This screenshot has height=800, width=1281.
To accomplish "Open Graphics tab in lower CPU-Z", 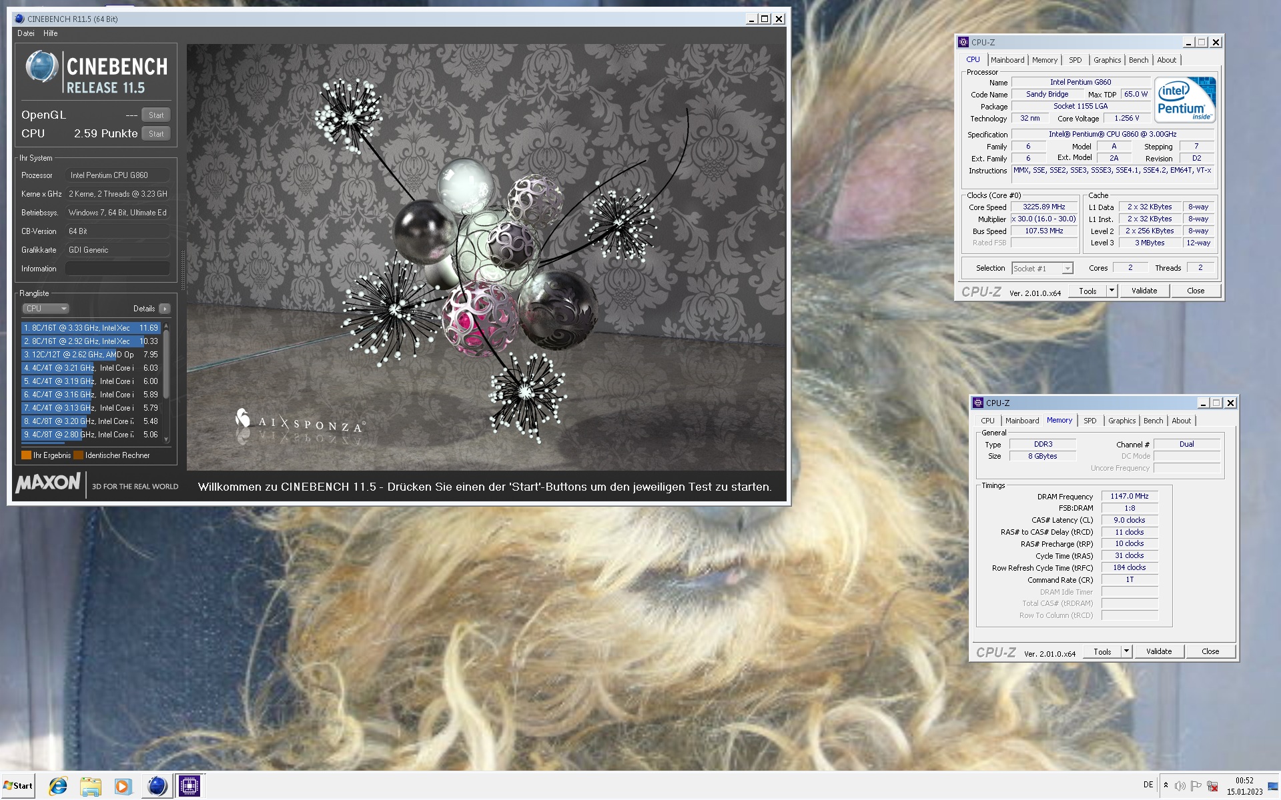I will coord(1122,421).
